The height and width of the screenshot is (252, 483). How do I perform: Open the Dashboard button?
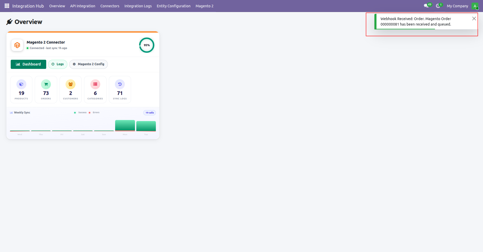28,64
